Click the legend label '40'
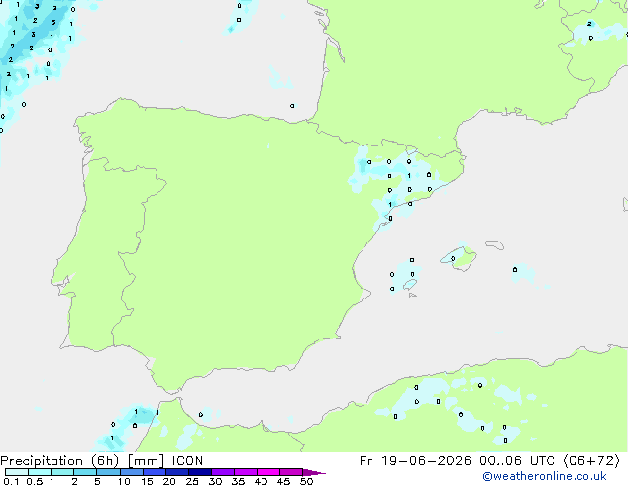 click(261, 481)
